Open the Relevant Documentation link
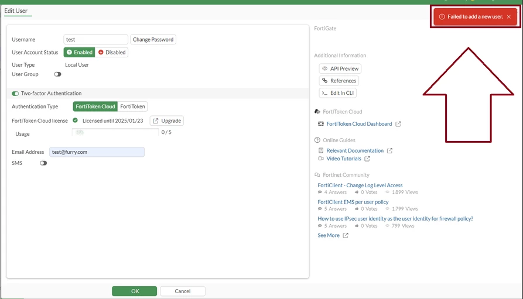 [x=355, y=150]
